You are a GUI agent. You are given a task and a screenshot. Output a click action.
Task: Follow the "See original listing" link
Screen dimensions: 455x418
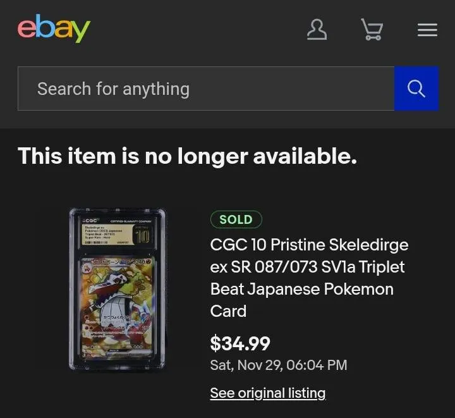pos(267,393)
